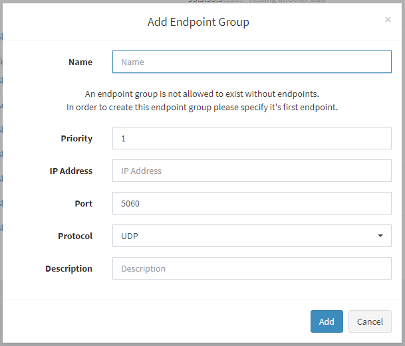Close the Add Endpoint Group dialog
Viewport: 405px width, 346px height.
pyautogui.click(x=388, y=20)
